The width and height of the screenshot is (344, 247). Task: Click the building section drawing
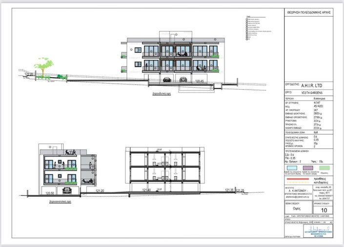[x=165, y=170]
